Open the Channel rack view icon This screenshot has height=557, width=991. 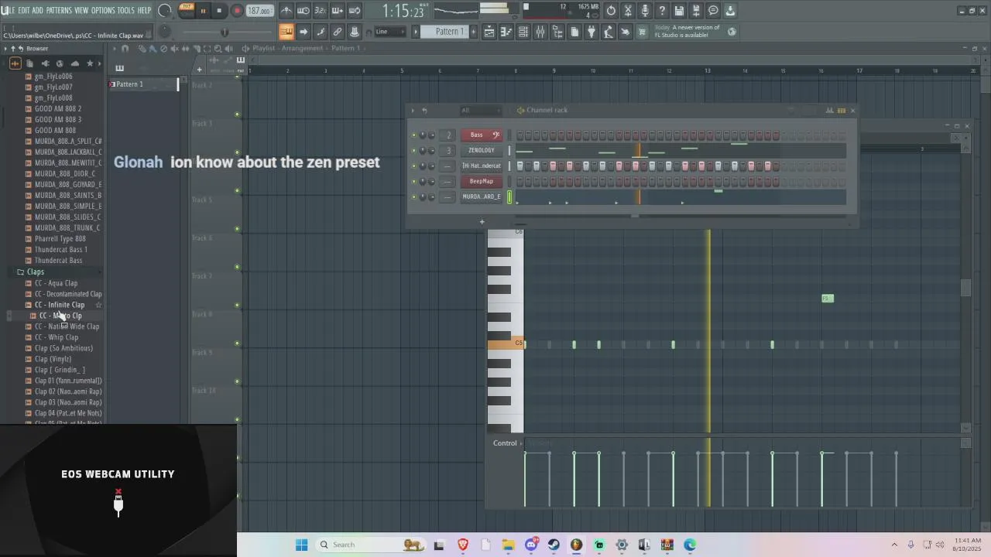pyautogui.click(x=523, y=32)
